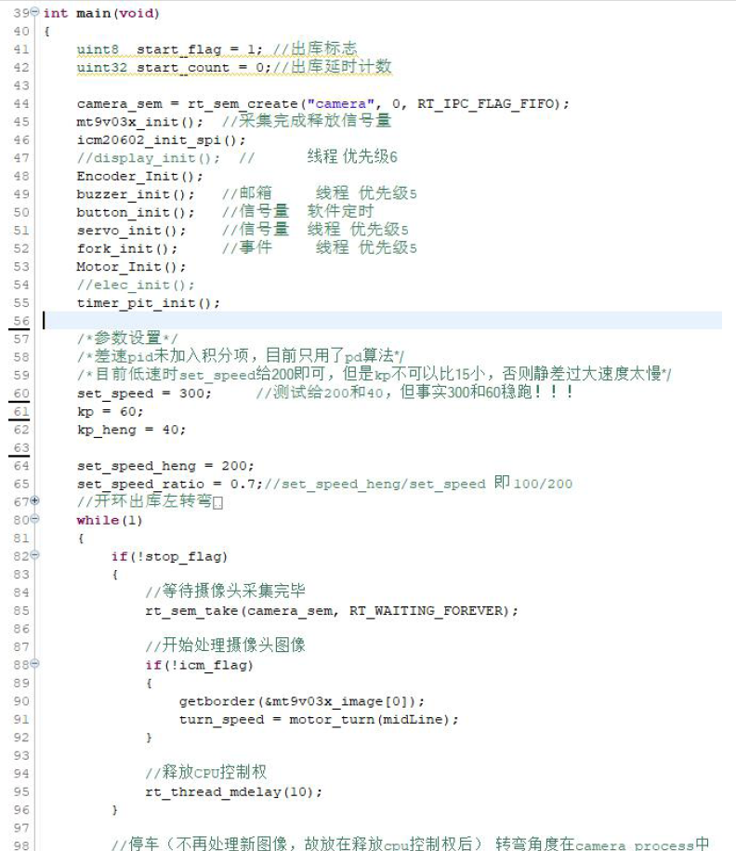Click line number 63 in the gutter

pos(21,447)
